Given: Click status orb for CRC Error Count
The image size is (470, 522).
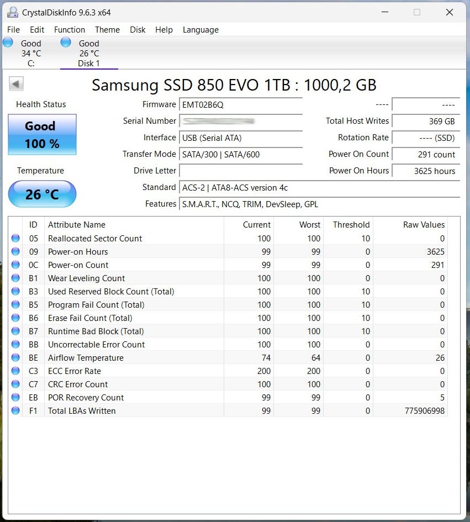Looking at the screenshot, I should click(15, 384).
